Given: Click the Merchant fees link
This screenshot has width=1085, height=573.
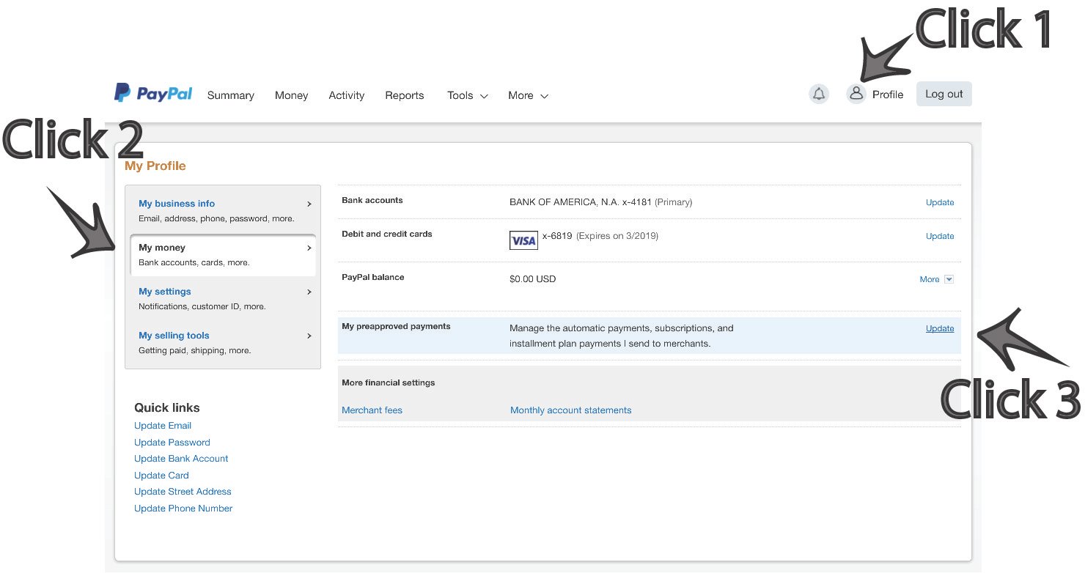Looking at the screenshot, I should pos(372,410).
